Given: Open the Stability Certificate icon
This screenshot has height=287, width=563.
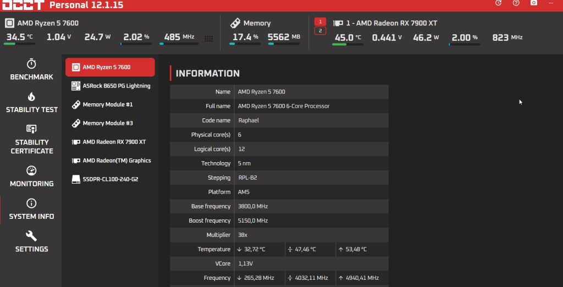Looking at the screenshot, I should 31,129.
